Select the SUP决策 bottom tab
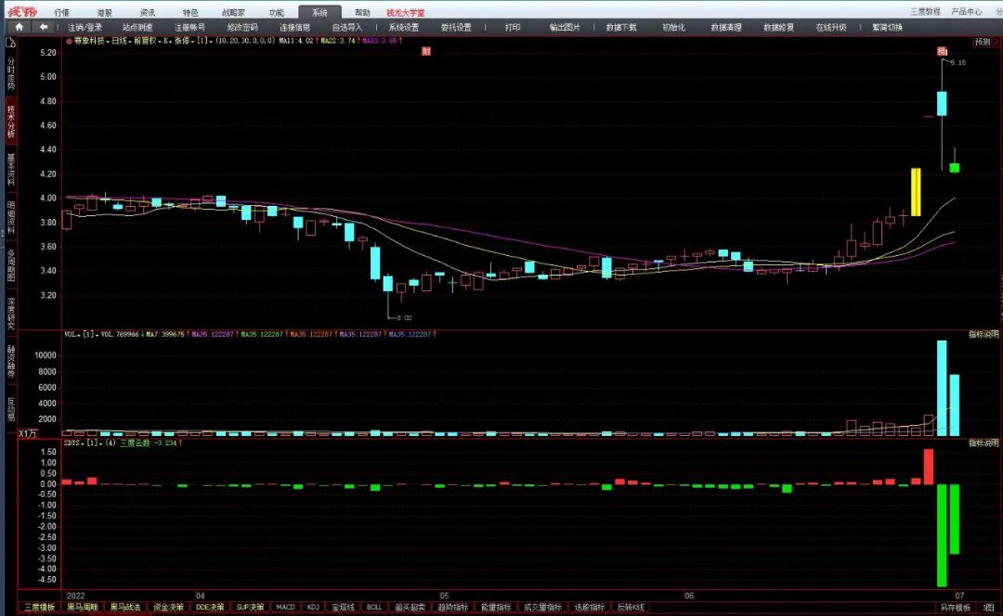Screen dimensions: 1003x616 pyautogui.click(x=250, y=607)
